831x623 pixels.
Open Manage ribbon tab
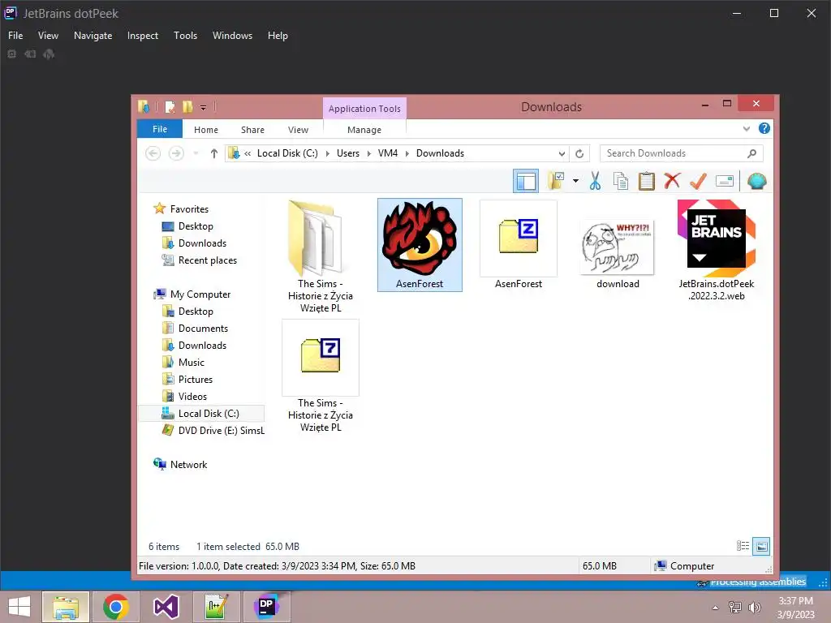click(364, 130)
